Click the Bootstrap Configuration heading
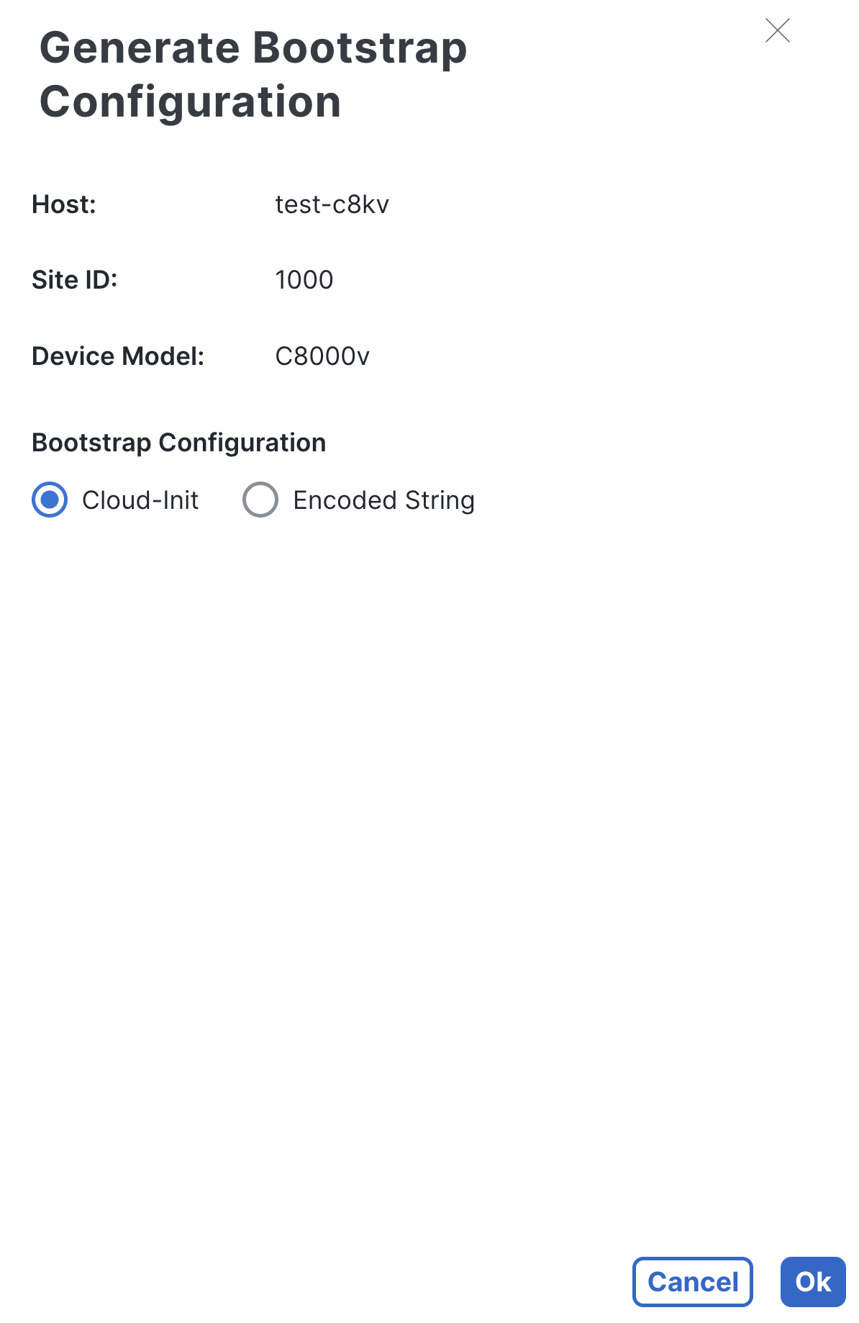The height and width of the screenshot is (1323, 859). point(178,442)
